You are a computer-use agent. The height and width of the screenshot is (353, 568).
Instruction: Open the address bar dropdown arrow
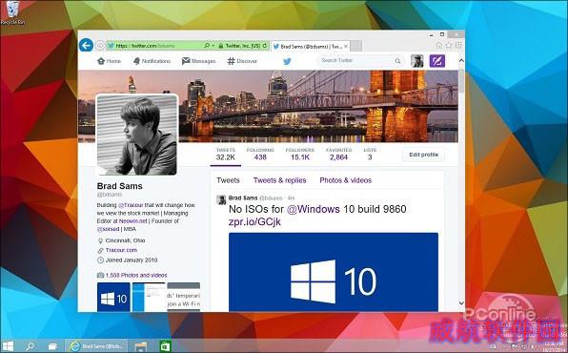213,46
